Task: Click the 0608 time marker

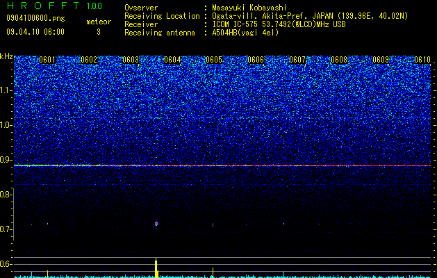Action: (x=339, y=60)
